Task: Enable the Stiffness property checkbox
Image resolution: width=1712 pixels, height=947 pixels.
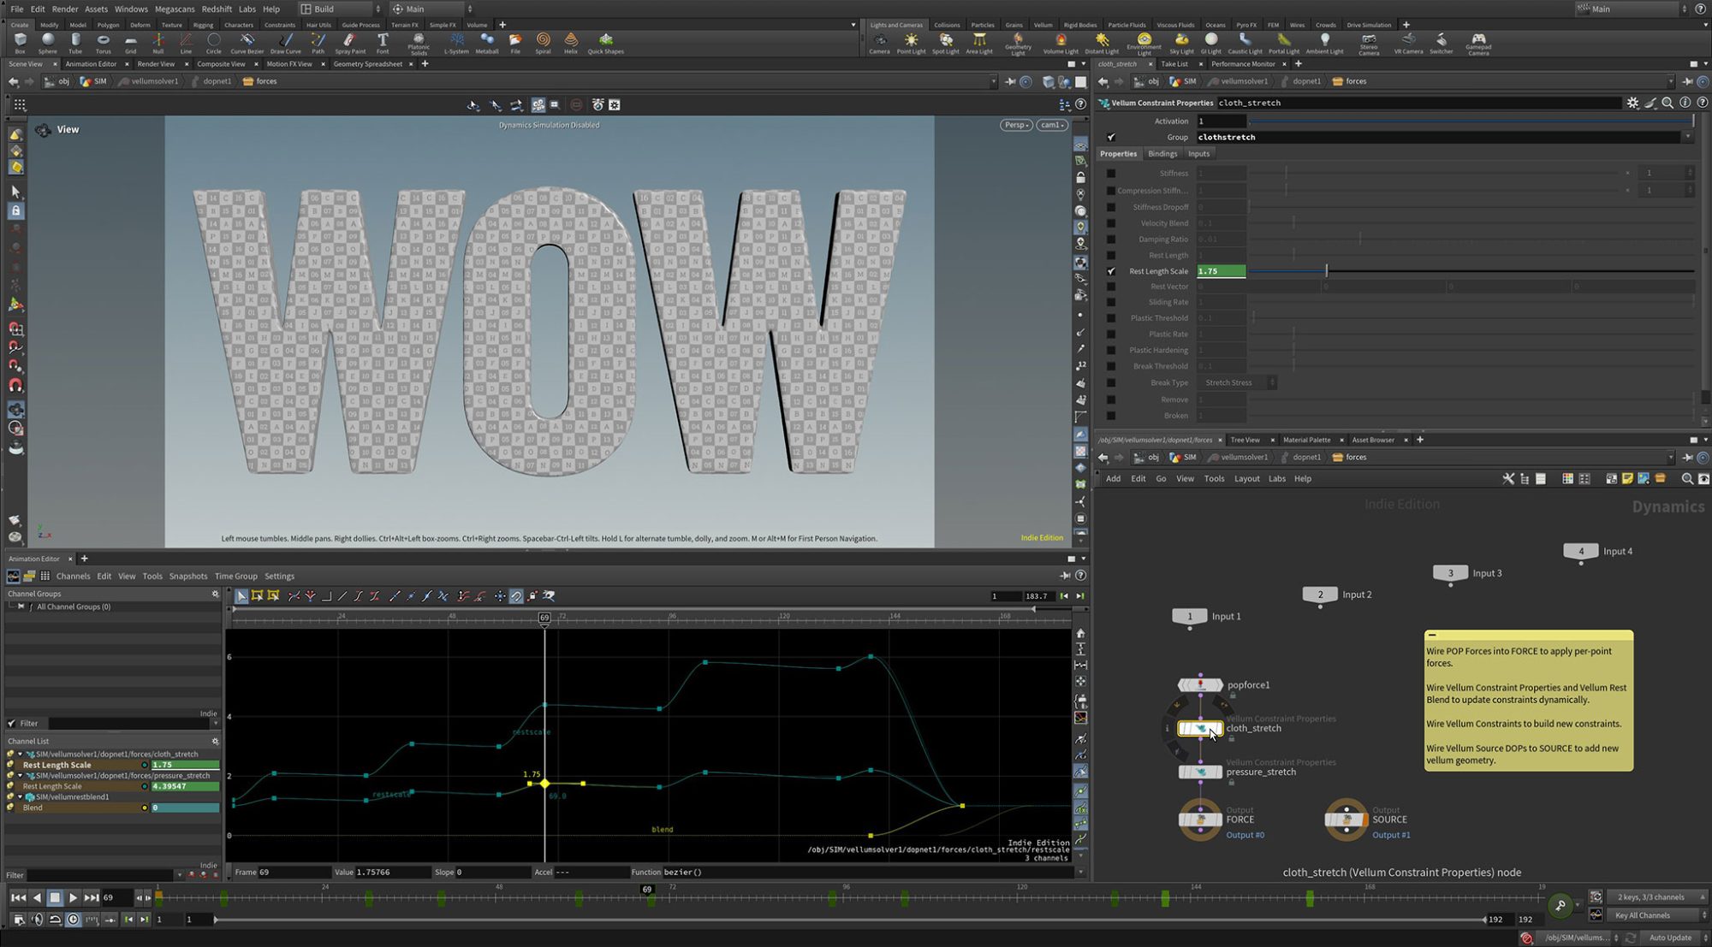Action: [x=1111, y=174]
